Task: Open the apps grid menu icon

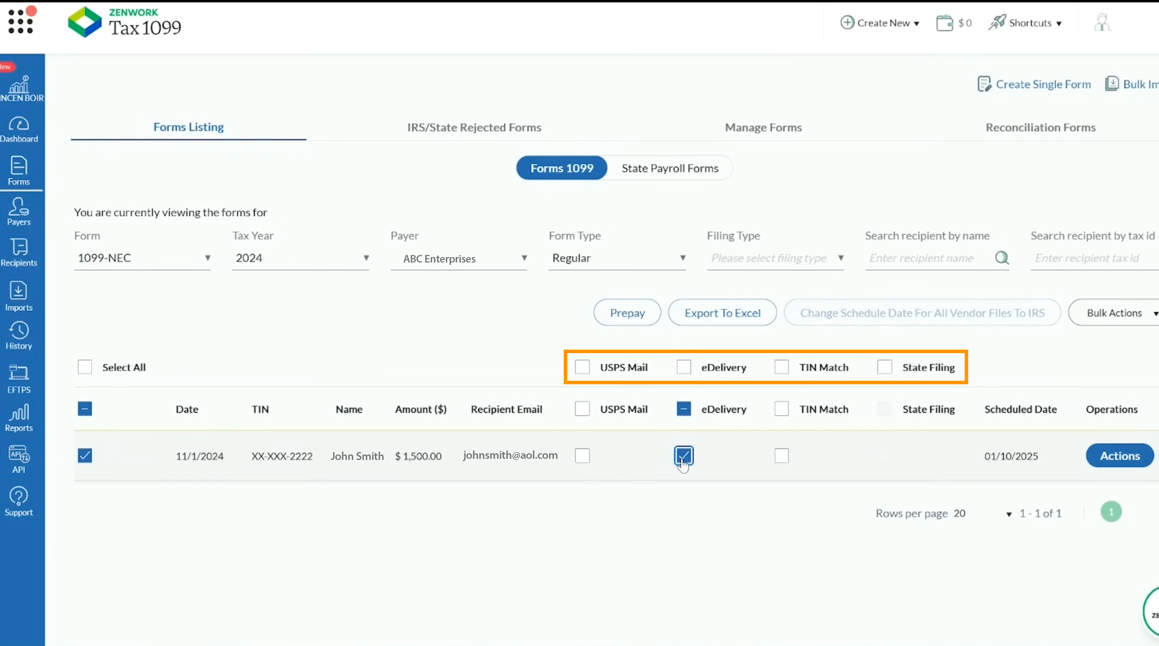Action: [x=20, y=21]
